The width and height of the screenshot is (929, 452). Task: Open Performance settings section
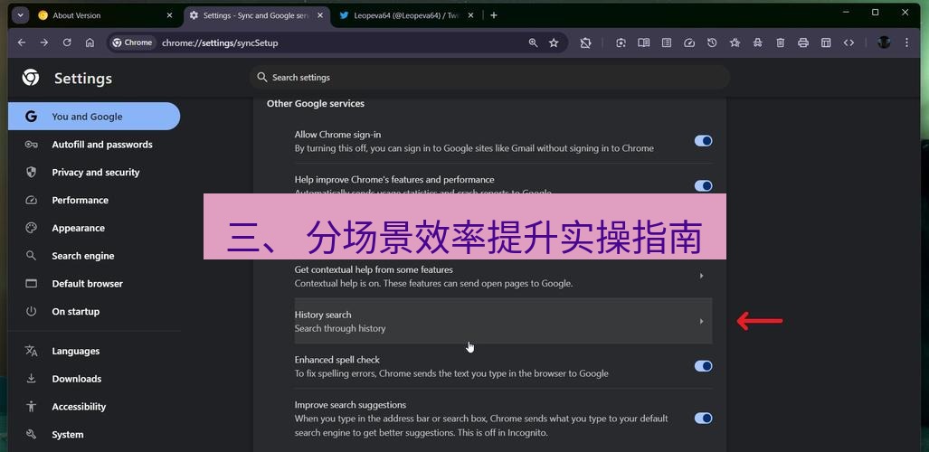[93, 200]
